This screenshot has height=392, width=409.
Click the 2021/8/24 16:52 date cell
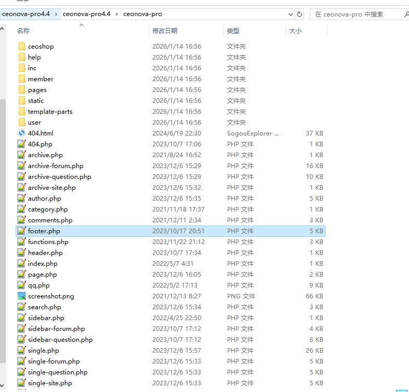click(x=177, y=155)
